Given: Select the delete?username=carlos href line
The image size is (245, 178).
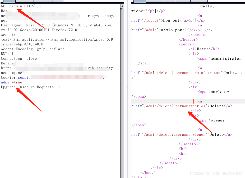Looking at the screenshot, I should [182, 106].
